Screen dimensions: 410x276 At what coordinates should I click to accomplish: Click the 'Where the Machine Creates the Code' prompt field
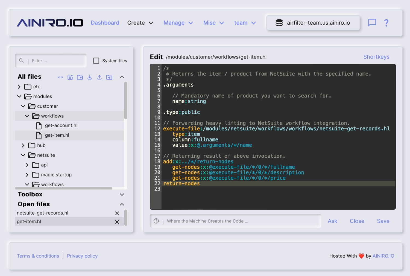click(236, 221)
